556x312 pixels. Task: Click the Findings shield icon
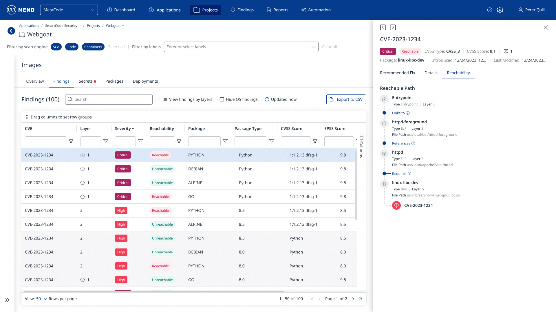coord(233,10)
